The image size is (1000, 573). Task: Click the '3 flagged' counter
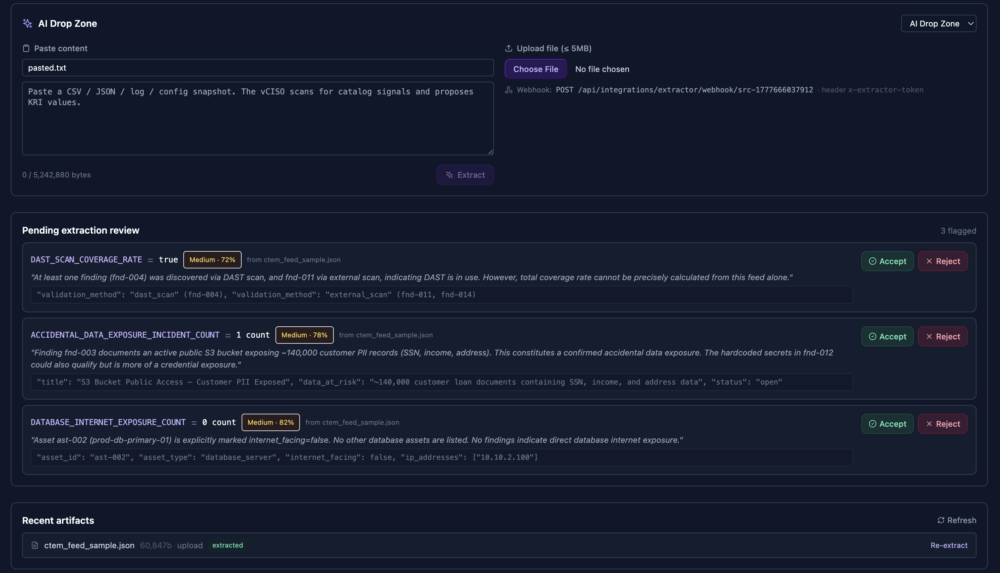pyautogui.click(x=958, y=231)
